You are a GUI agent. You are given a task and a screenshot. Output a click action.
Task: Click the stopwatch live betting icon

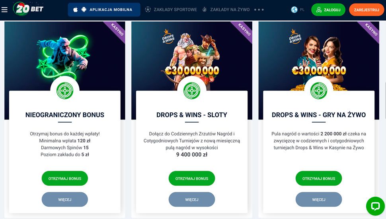[x=204, y=10]
